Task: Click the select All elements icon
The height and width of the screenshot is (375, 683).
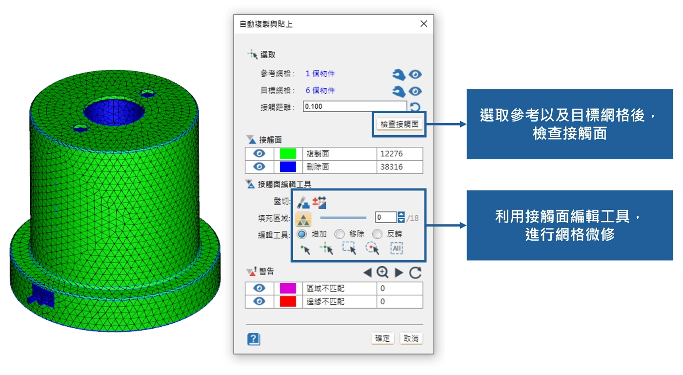Action: [396, 249]
